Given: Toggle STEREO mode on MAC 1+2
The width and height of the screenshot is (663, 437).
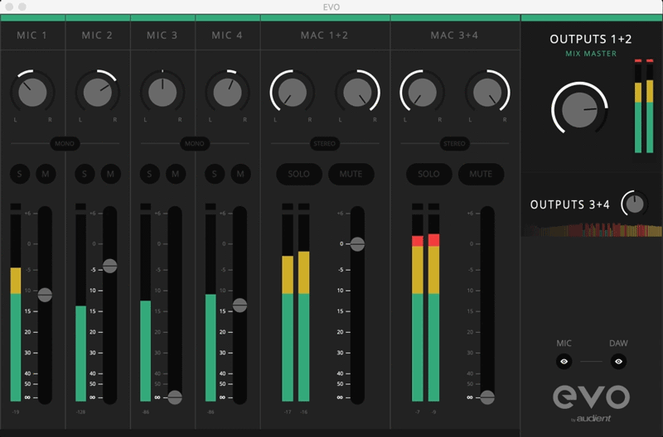Looking at the screenshot, I should click(325, 143).
